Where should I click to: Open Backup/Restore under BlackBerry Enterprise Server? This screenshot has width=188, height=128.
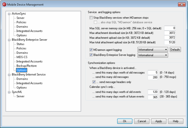click(x=27, y=66)
